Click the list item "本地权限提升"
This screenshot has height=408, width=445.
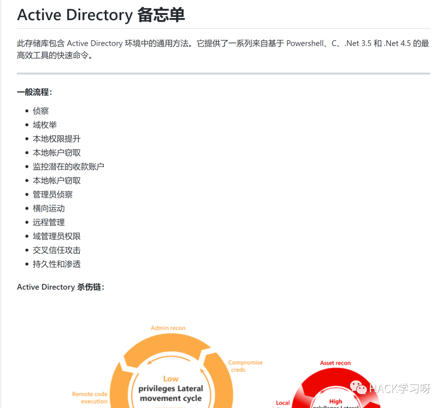tap(56, 139)
